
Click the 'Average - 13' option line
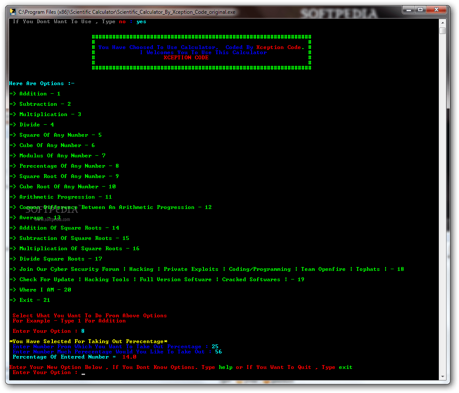[x=35, y=218]
